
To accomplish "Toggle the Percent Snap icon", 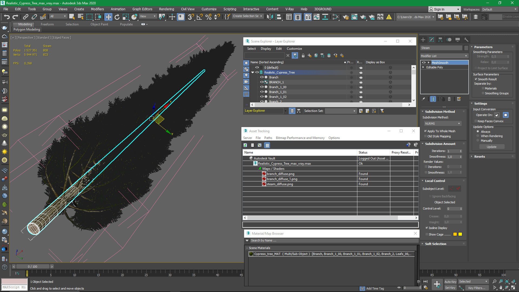I will coord(208,17).
